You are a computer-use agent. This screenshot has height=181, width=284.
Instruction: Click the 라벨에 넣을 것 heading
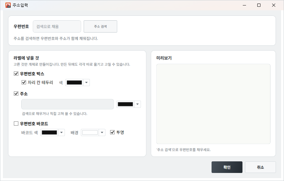(x=26, y=58)
